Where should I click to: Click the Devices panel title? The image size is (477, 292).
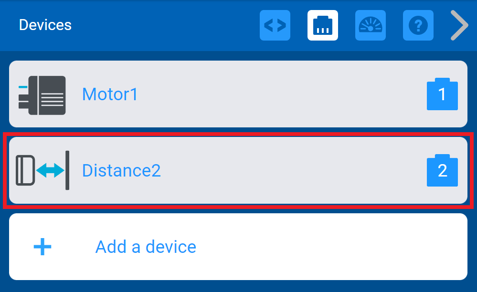[x=45, y=25]
